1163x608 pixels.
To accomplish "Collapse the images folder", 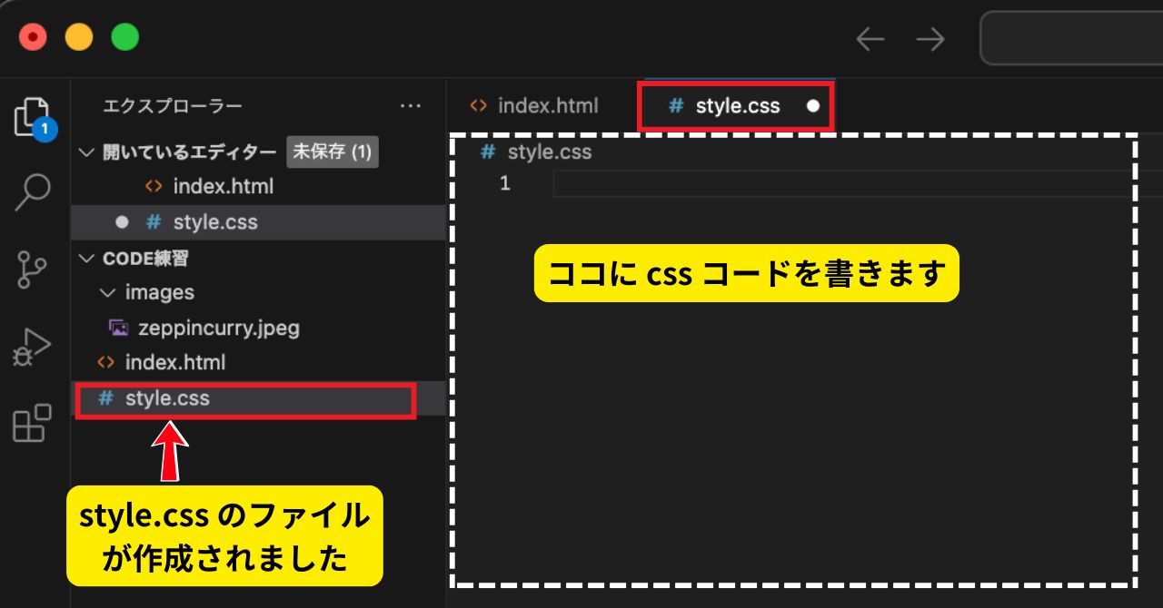I will 107,292.
